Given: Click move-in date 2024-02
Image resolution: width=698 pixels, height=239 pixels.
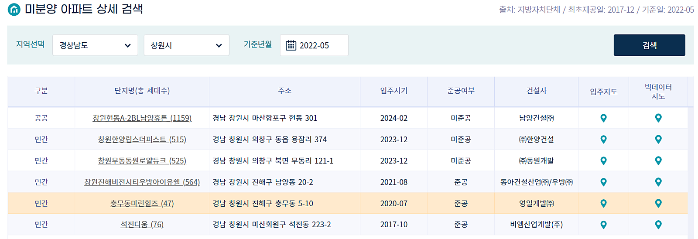Looking at the screenshot, I should point(394,118).
